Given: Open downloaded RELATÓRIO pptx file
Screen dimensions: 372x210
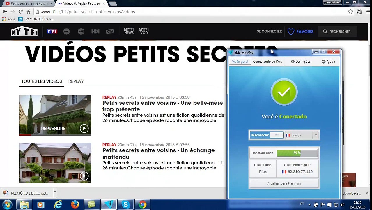Looking at the screenshot, I should point(26,193).
